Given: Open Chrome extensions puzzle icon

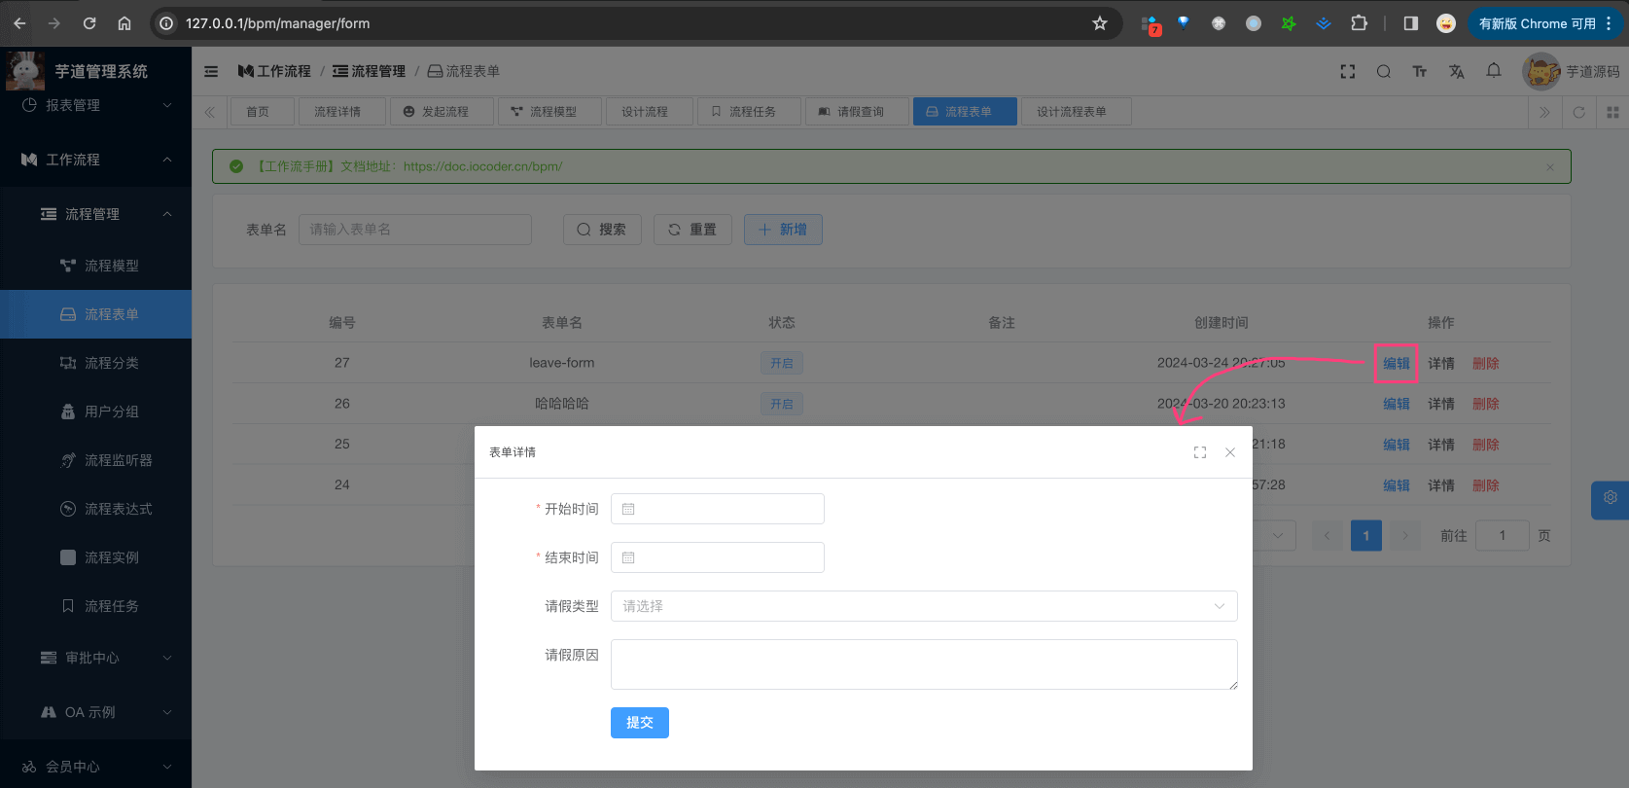Looking at the screenshot, I should pyautogui.click(x=1359, y=23).
